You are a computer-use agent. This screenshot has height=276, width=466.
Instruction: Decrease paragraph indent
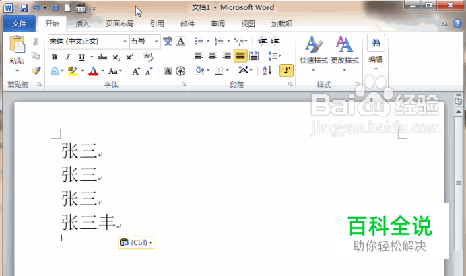click(x=262, y=41)
